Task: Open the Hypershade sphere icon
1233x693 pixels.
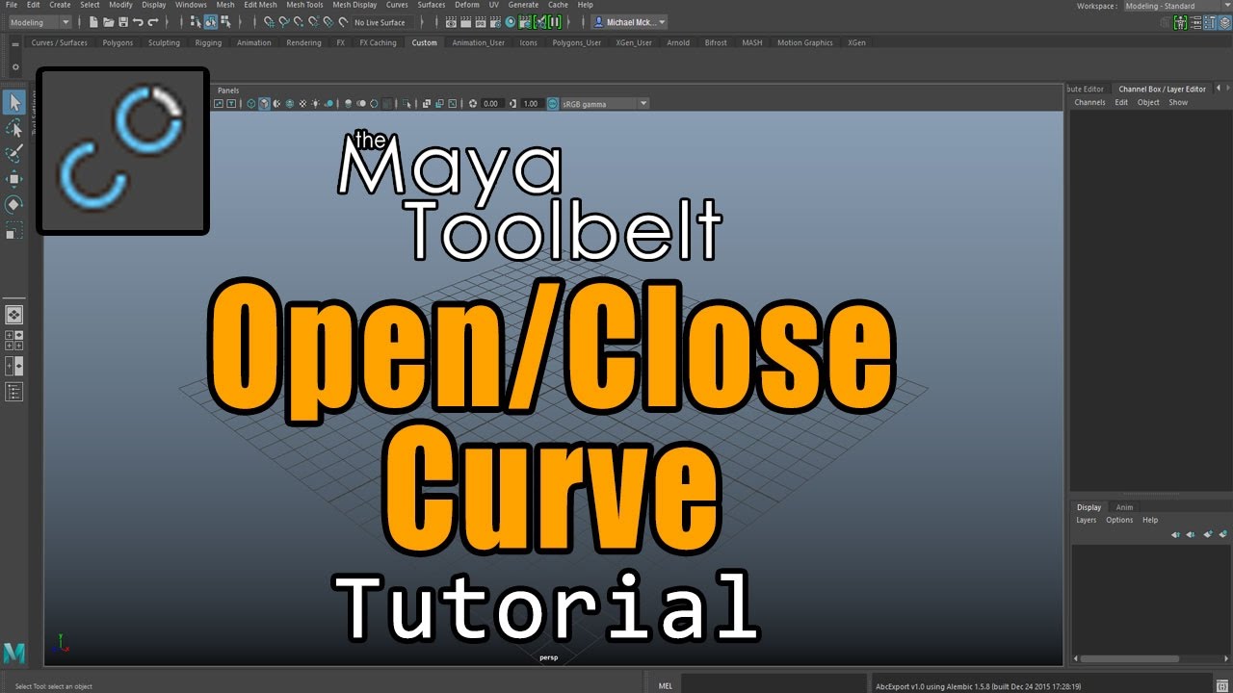Action: coord(510,22)
